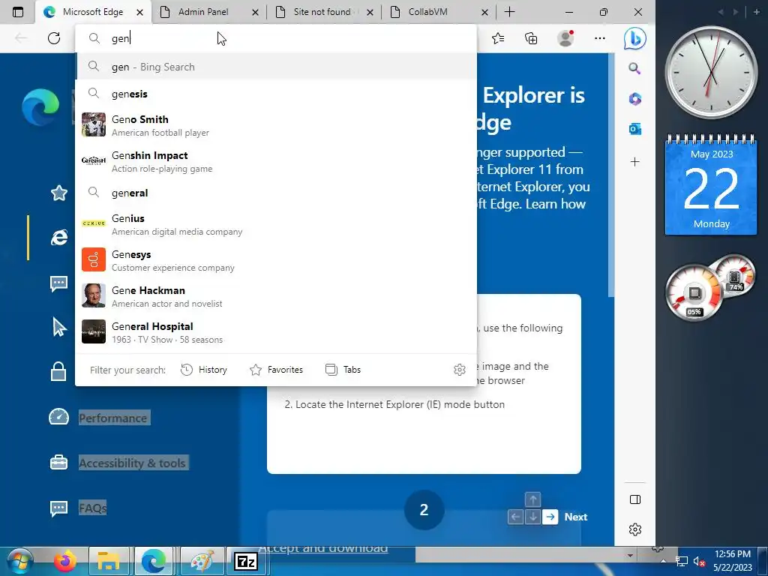
Task: Click the cursor arrow icon in the page sidebar
Action: pyautogui.click(x=58, y=327)
